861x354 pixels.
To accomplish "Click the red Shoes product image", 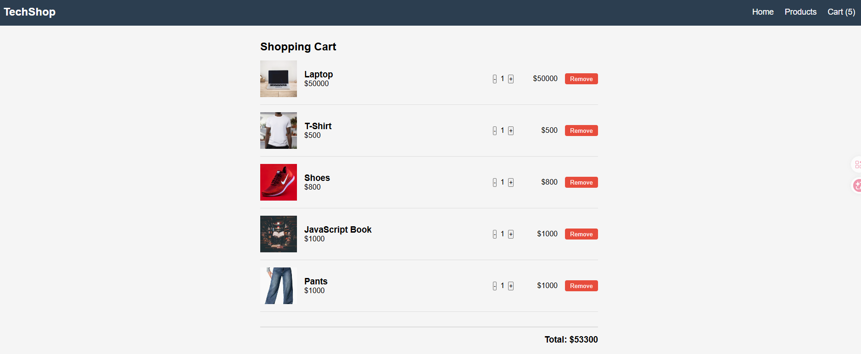I will coord(279,182).
